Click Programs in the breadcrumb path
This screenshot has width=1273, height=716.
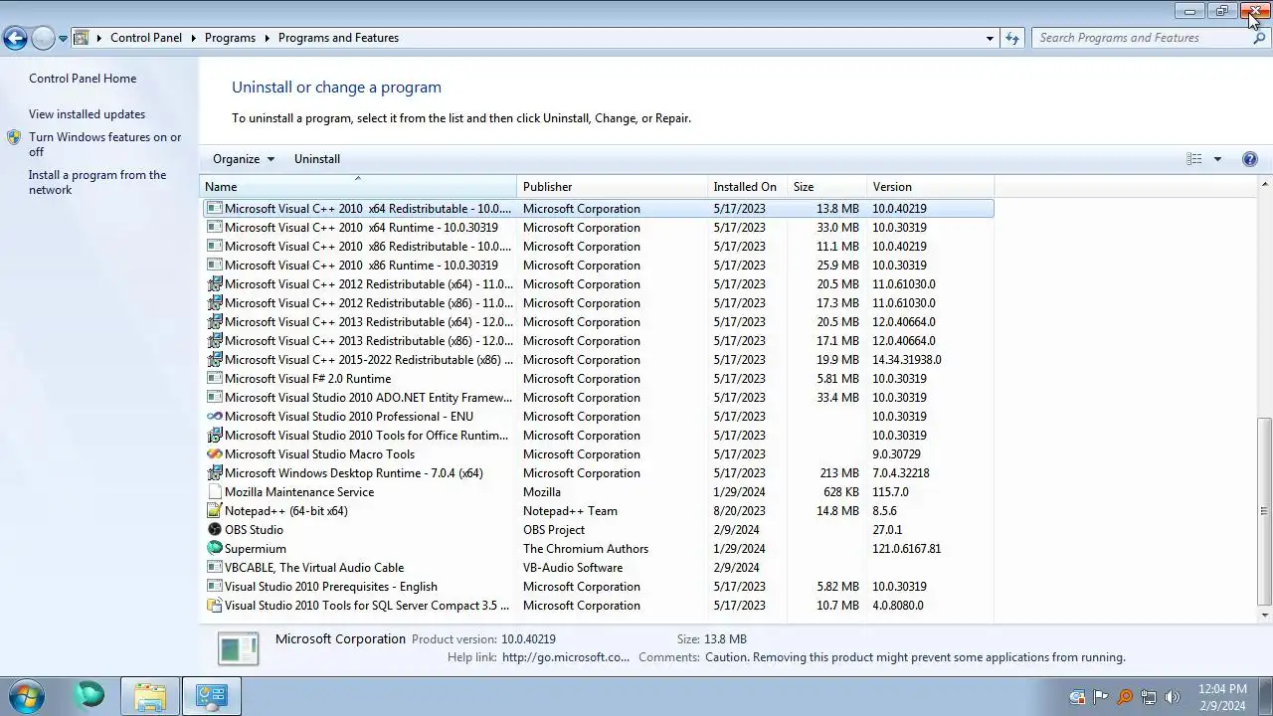[230, 38]
